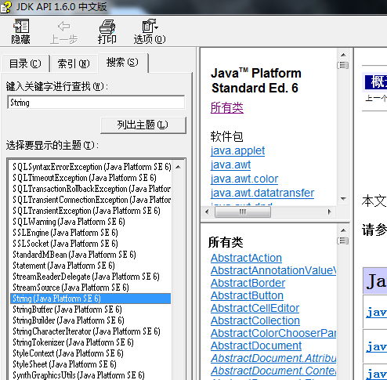This screenshot has width=387, height=380.
Task: Select the Search (搜索) tab
Action: coord(122,63)
